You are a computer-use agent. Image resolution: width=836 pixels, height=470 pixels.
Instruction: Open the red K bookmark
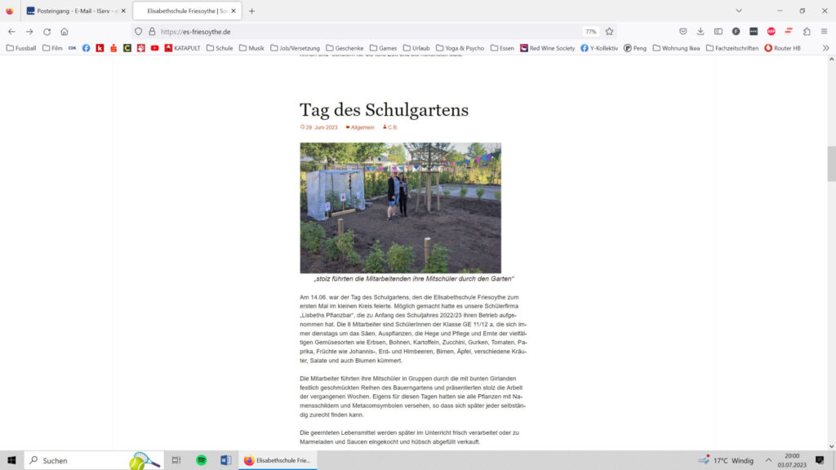100,48
